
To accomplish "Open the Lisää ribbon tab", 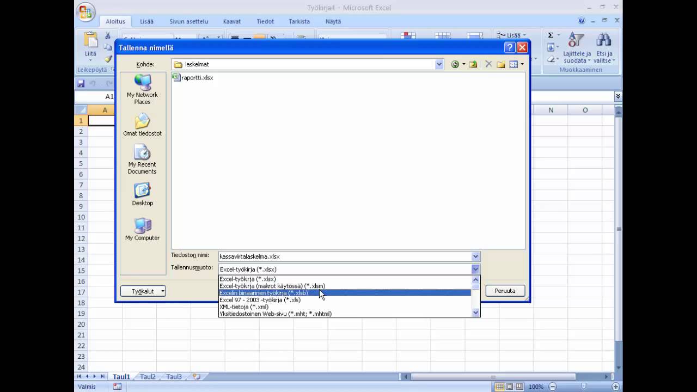I will (x=146, y=21).
